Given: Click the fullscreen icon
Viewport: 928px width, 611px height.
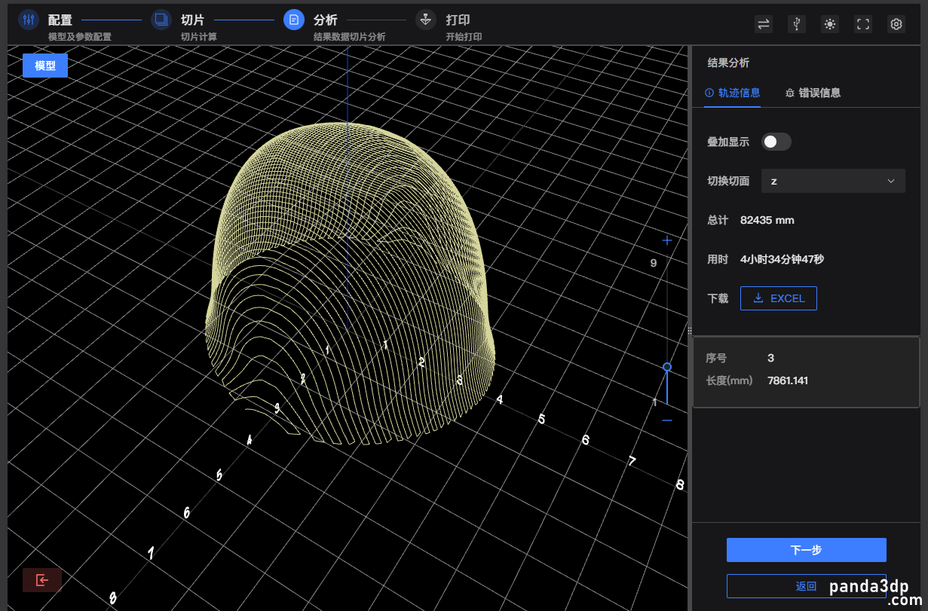Looking at the screenshot, I should tap(863, 24).
